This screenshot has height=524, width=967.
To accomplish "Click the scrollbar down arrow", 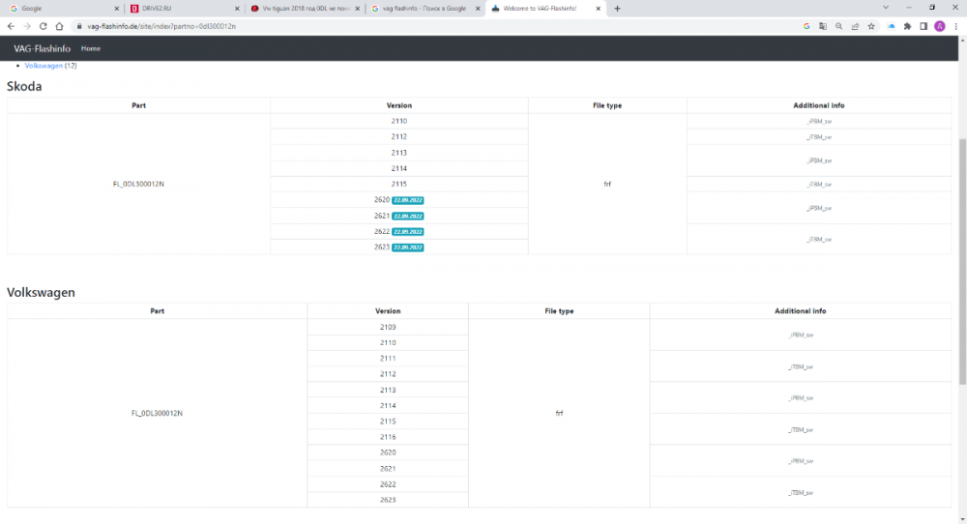I will point(962,520).
